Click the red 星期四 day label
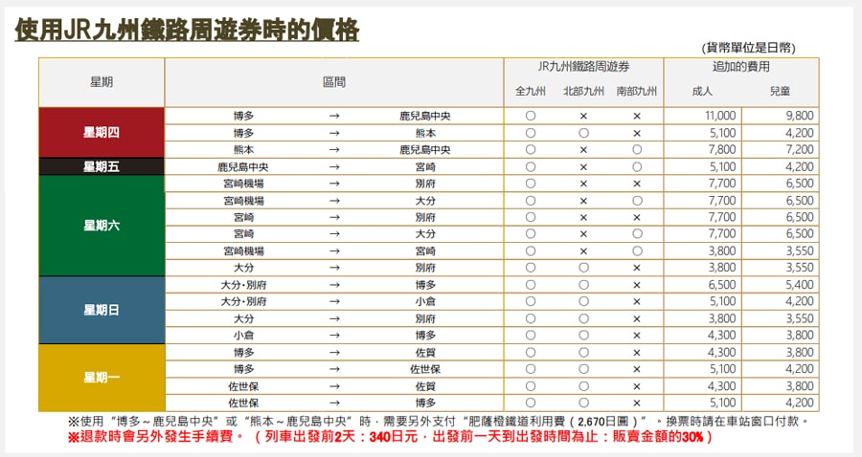Image resolution: width=862 pixels, height=457 pixels. pyautogui.click(x=102, y=132)
